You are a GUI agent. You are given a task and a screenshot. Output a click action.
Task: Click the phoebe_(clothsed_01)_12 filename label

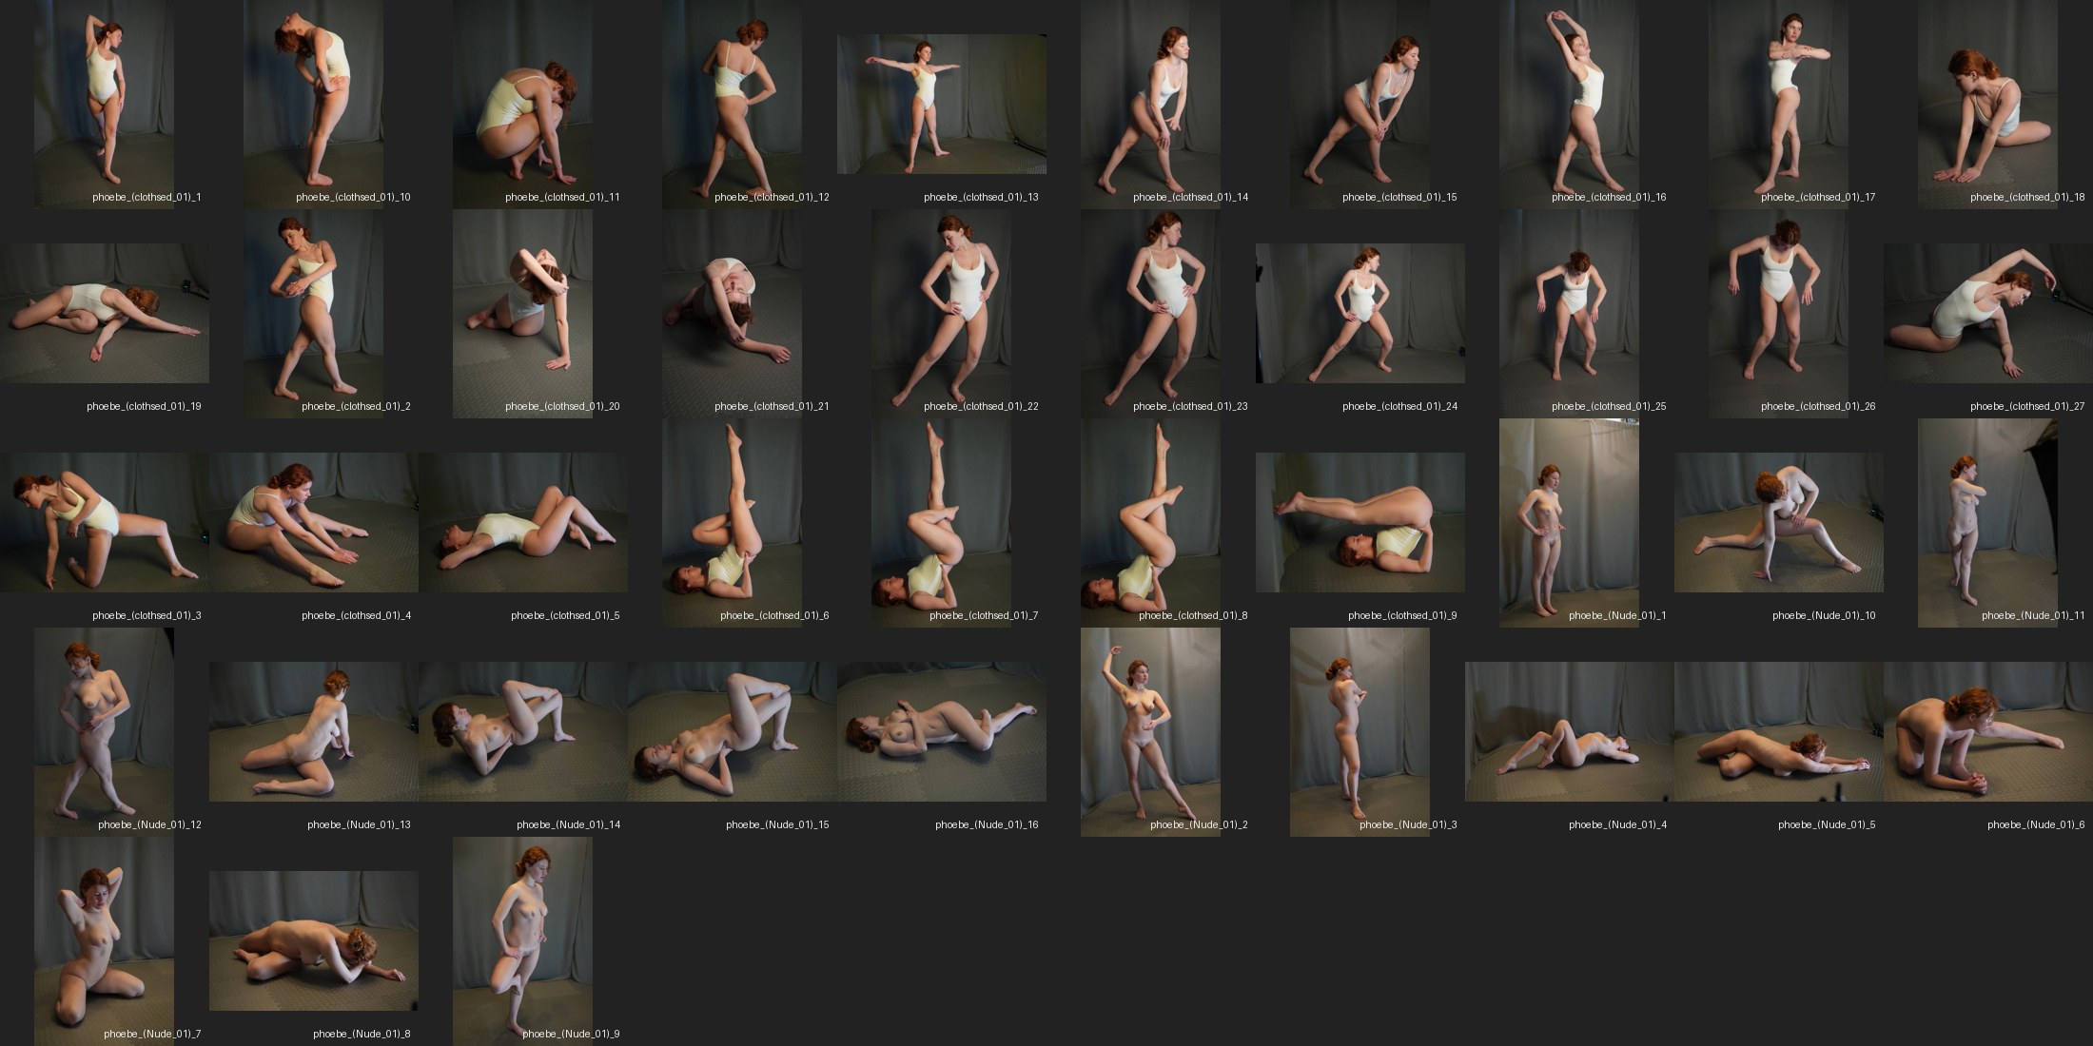point(772,197)
